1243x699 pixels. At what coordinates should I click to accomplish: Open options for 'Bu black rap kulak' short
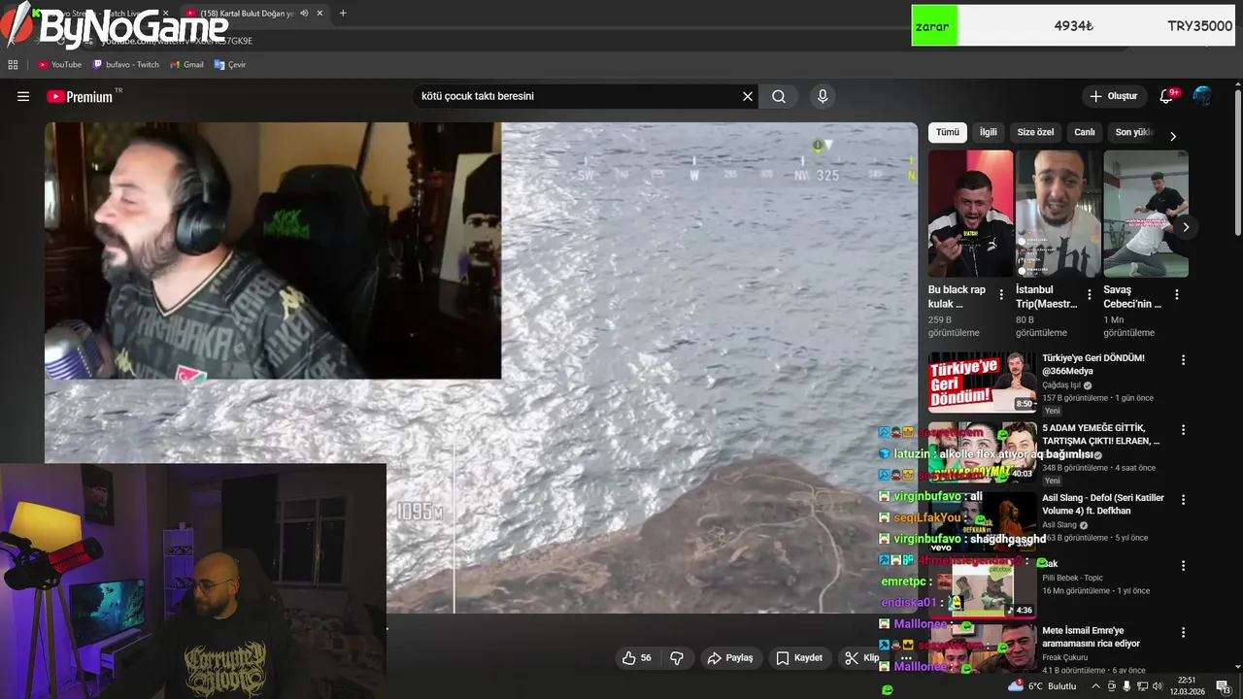[1001, 294]
